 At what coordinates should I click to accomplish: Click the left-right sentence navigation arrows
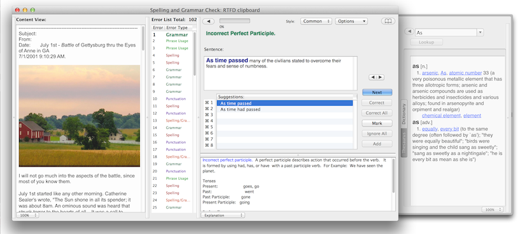377,77
